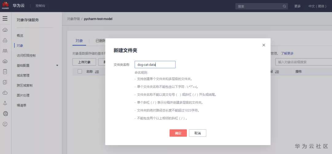Go to 控制台 in the top bar
332x154 pixels.
click(x=40, y=6)
